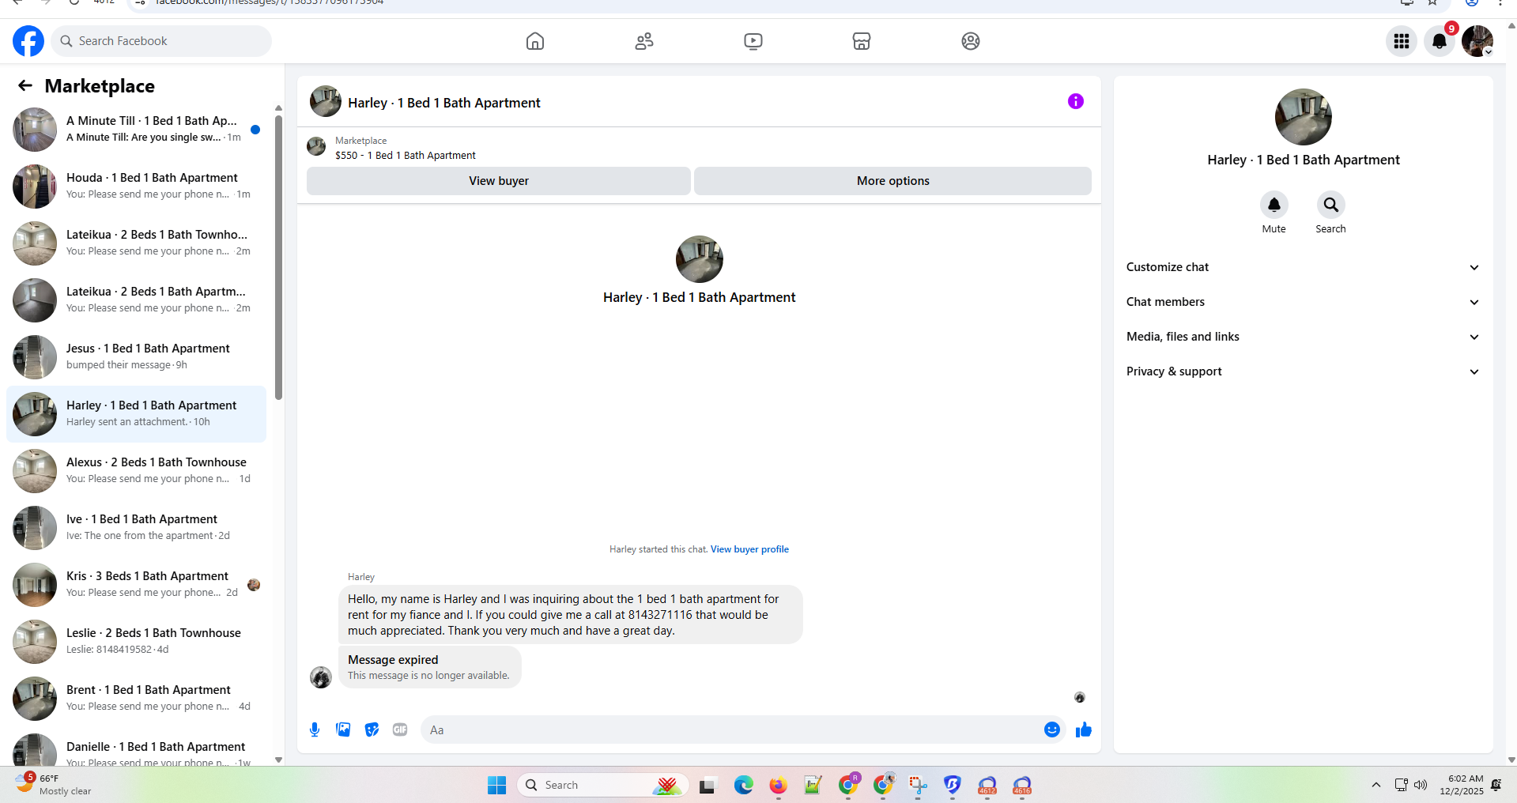Open Jesus 1 Bed 1 Bath conversation
The height and width of the screenshot is (803, 1517).
[137, 357]
